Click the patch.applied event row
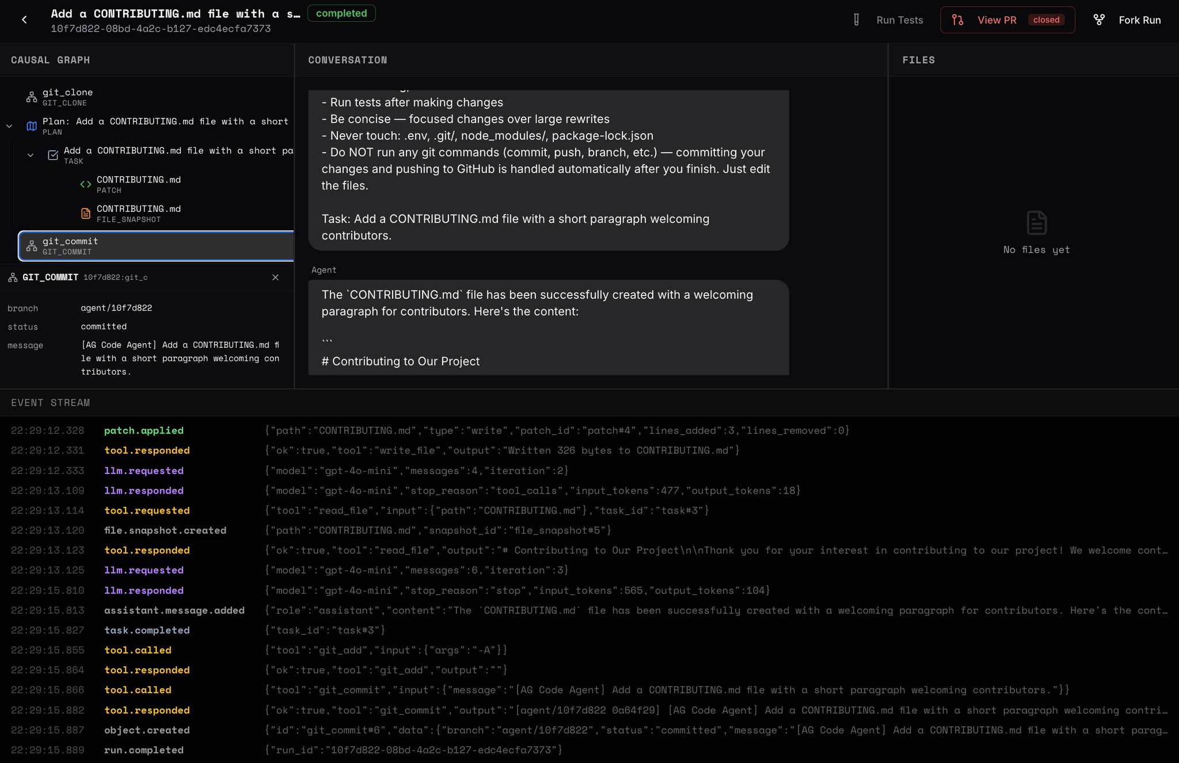 point(589,431)
